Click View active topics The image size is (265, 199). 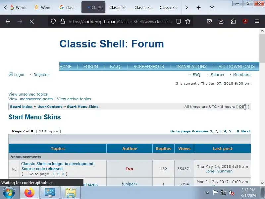tap(74, 99)
